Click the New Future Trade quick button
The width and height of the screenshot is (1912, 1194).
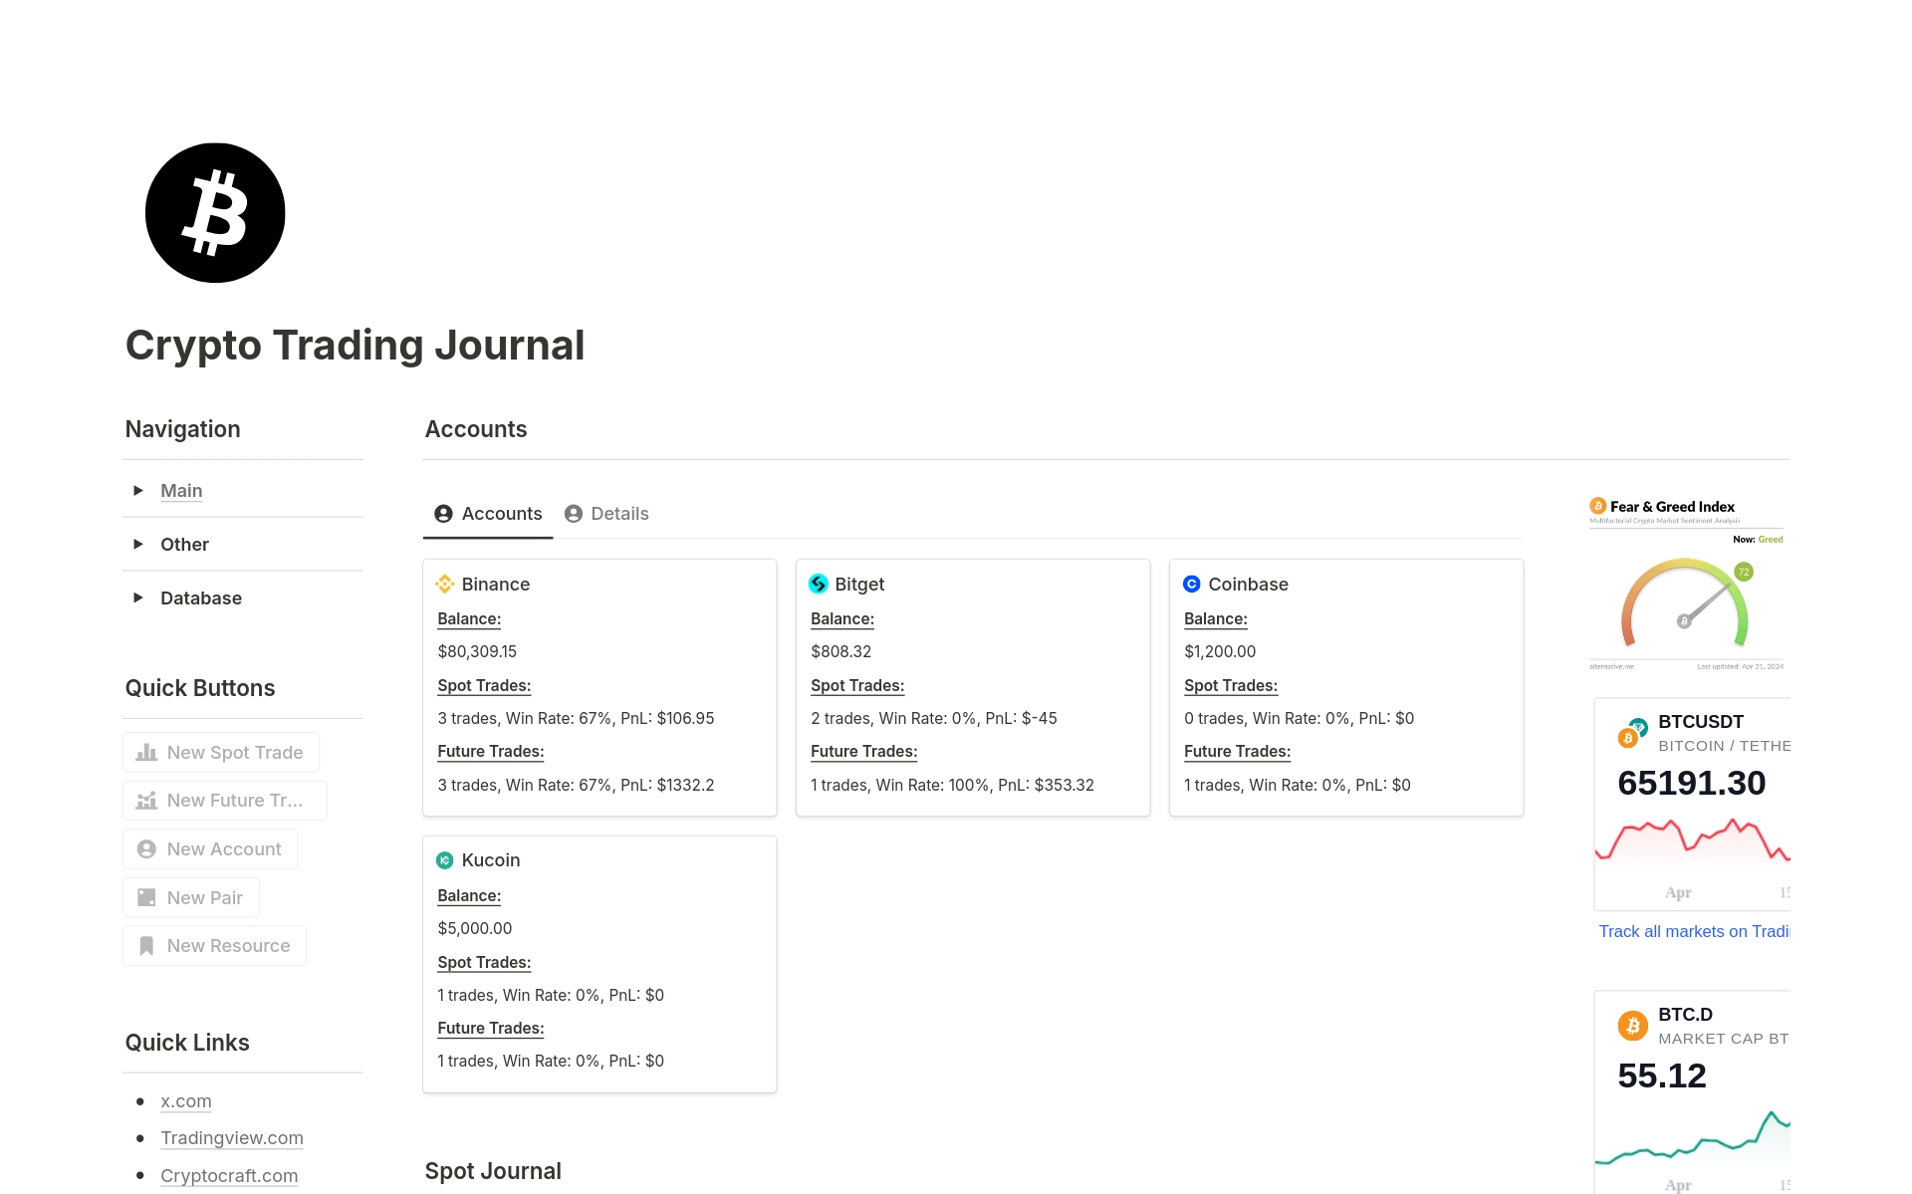223,800
